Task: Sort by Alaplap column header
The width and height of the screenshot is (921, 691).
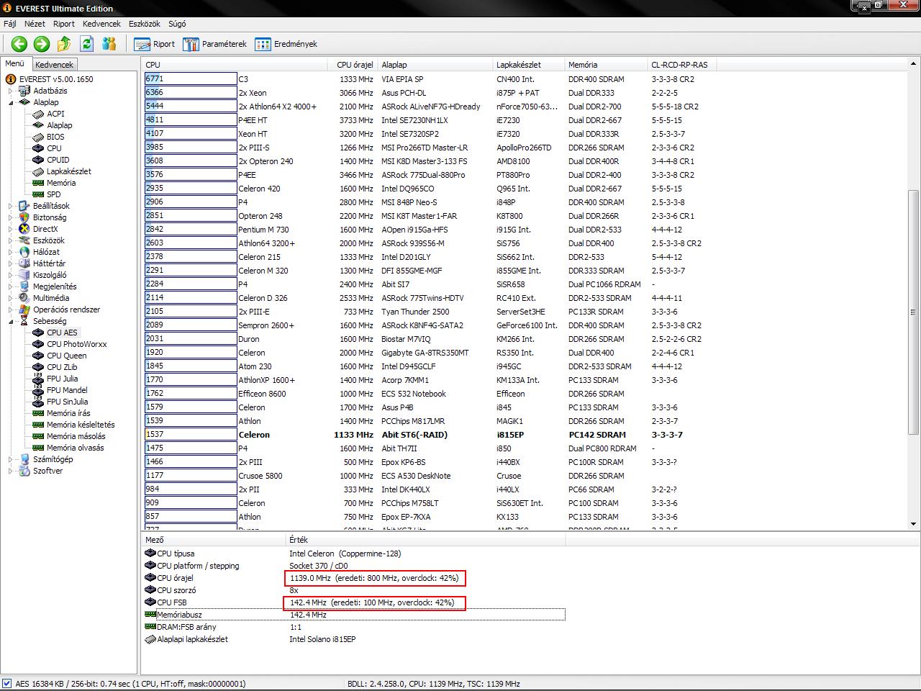Action: click(x=435, y=65)
